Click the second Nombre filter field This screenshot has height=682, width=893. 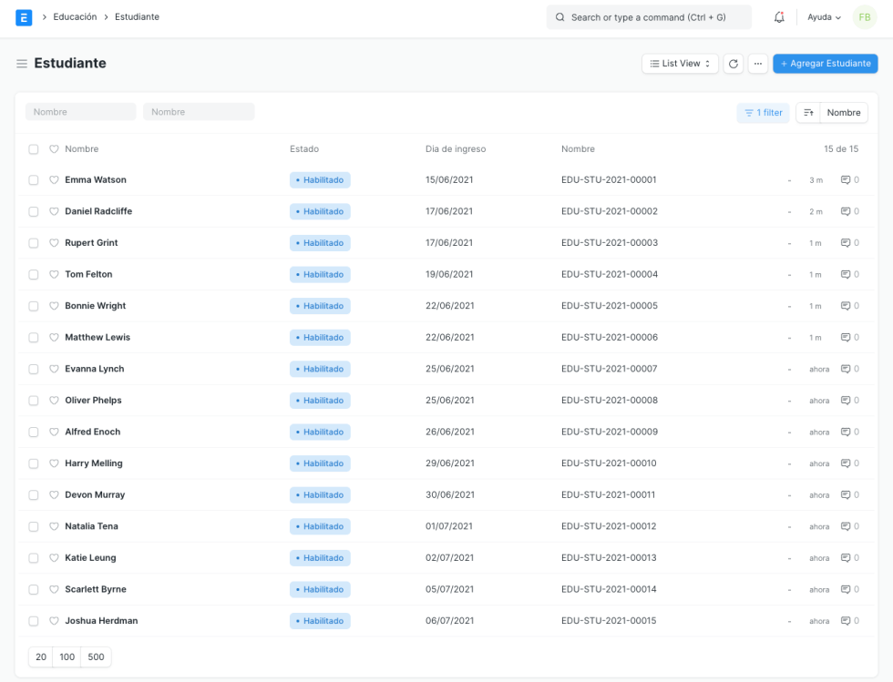pos(199,112)
